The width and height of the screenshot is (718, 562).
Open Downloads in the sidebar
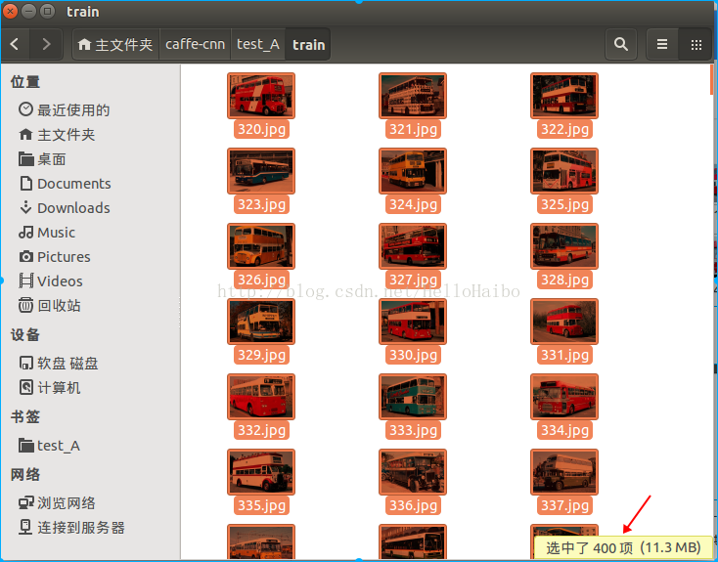tap(91, 208)
